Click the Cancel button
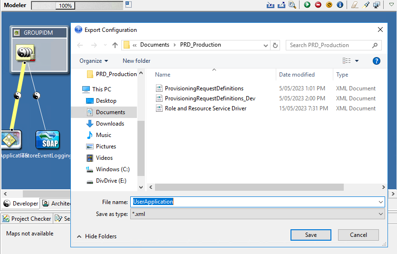 tap(358, 235)
